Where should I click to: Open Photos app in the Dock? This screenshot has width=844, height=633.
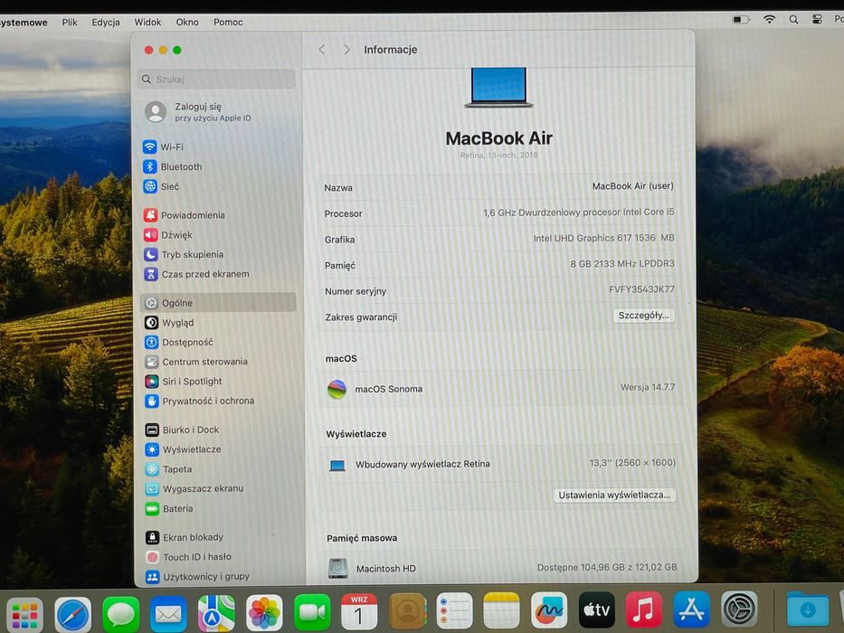click(264, 612)
